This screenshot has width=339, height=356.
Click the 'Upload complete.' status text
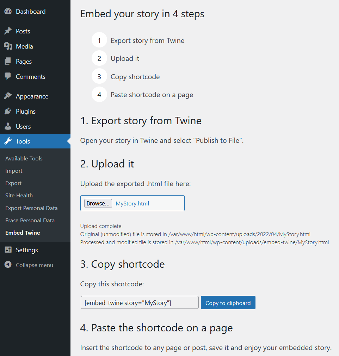pyautogui.click(x=101, y=226)
